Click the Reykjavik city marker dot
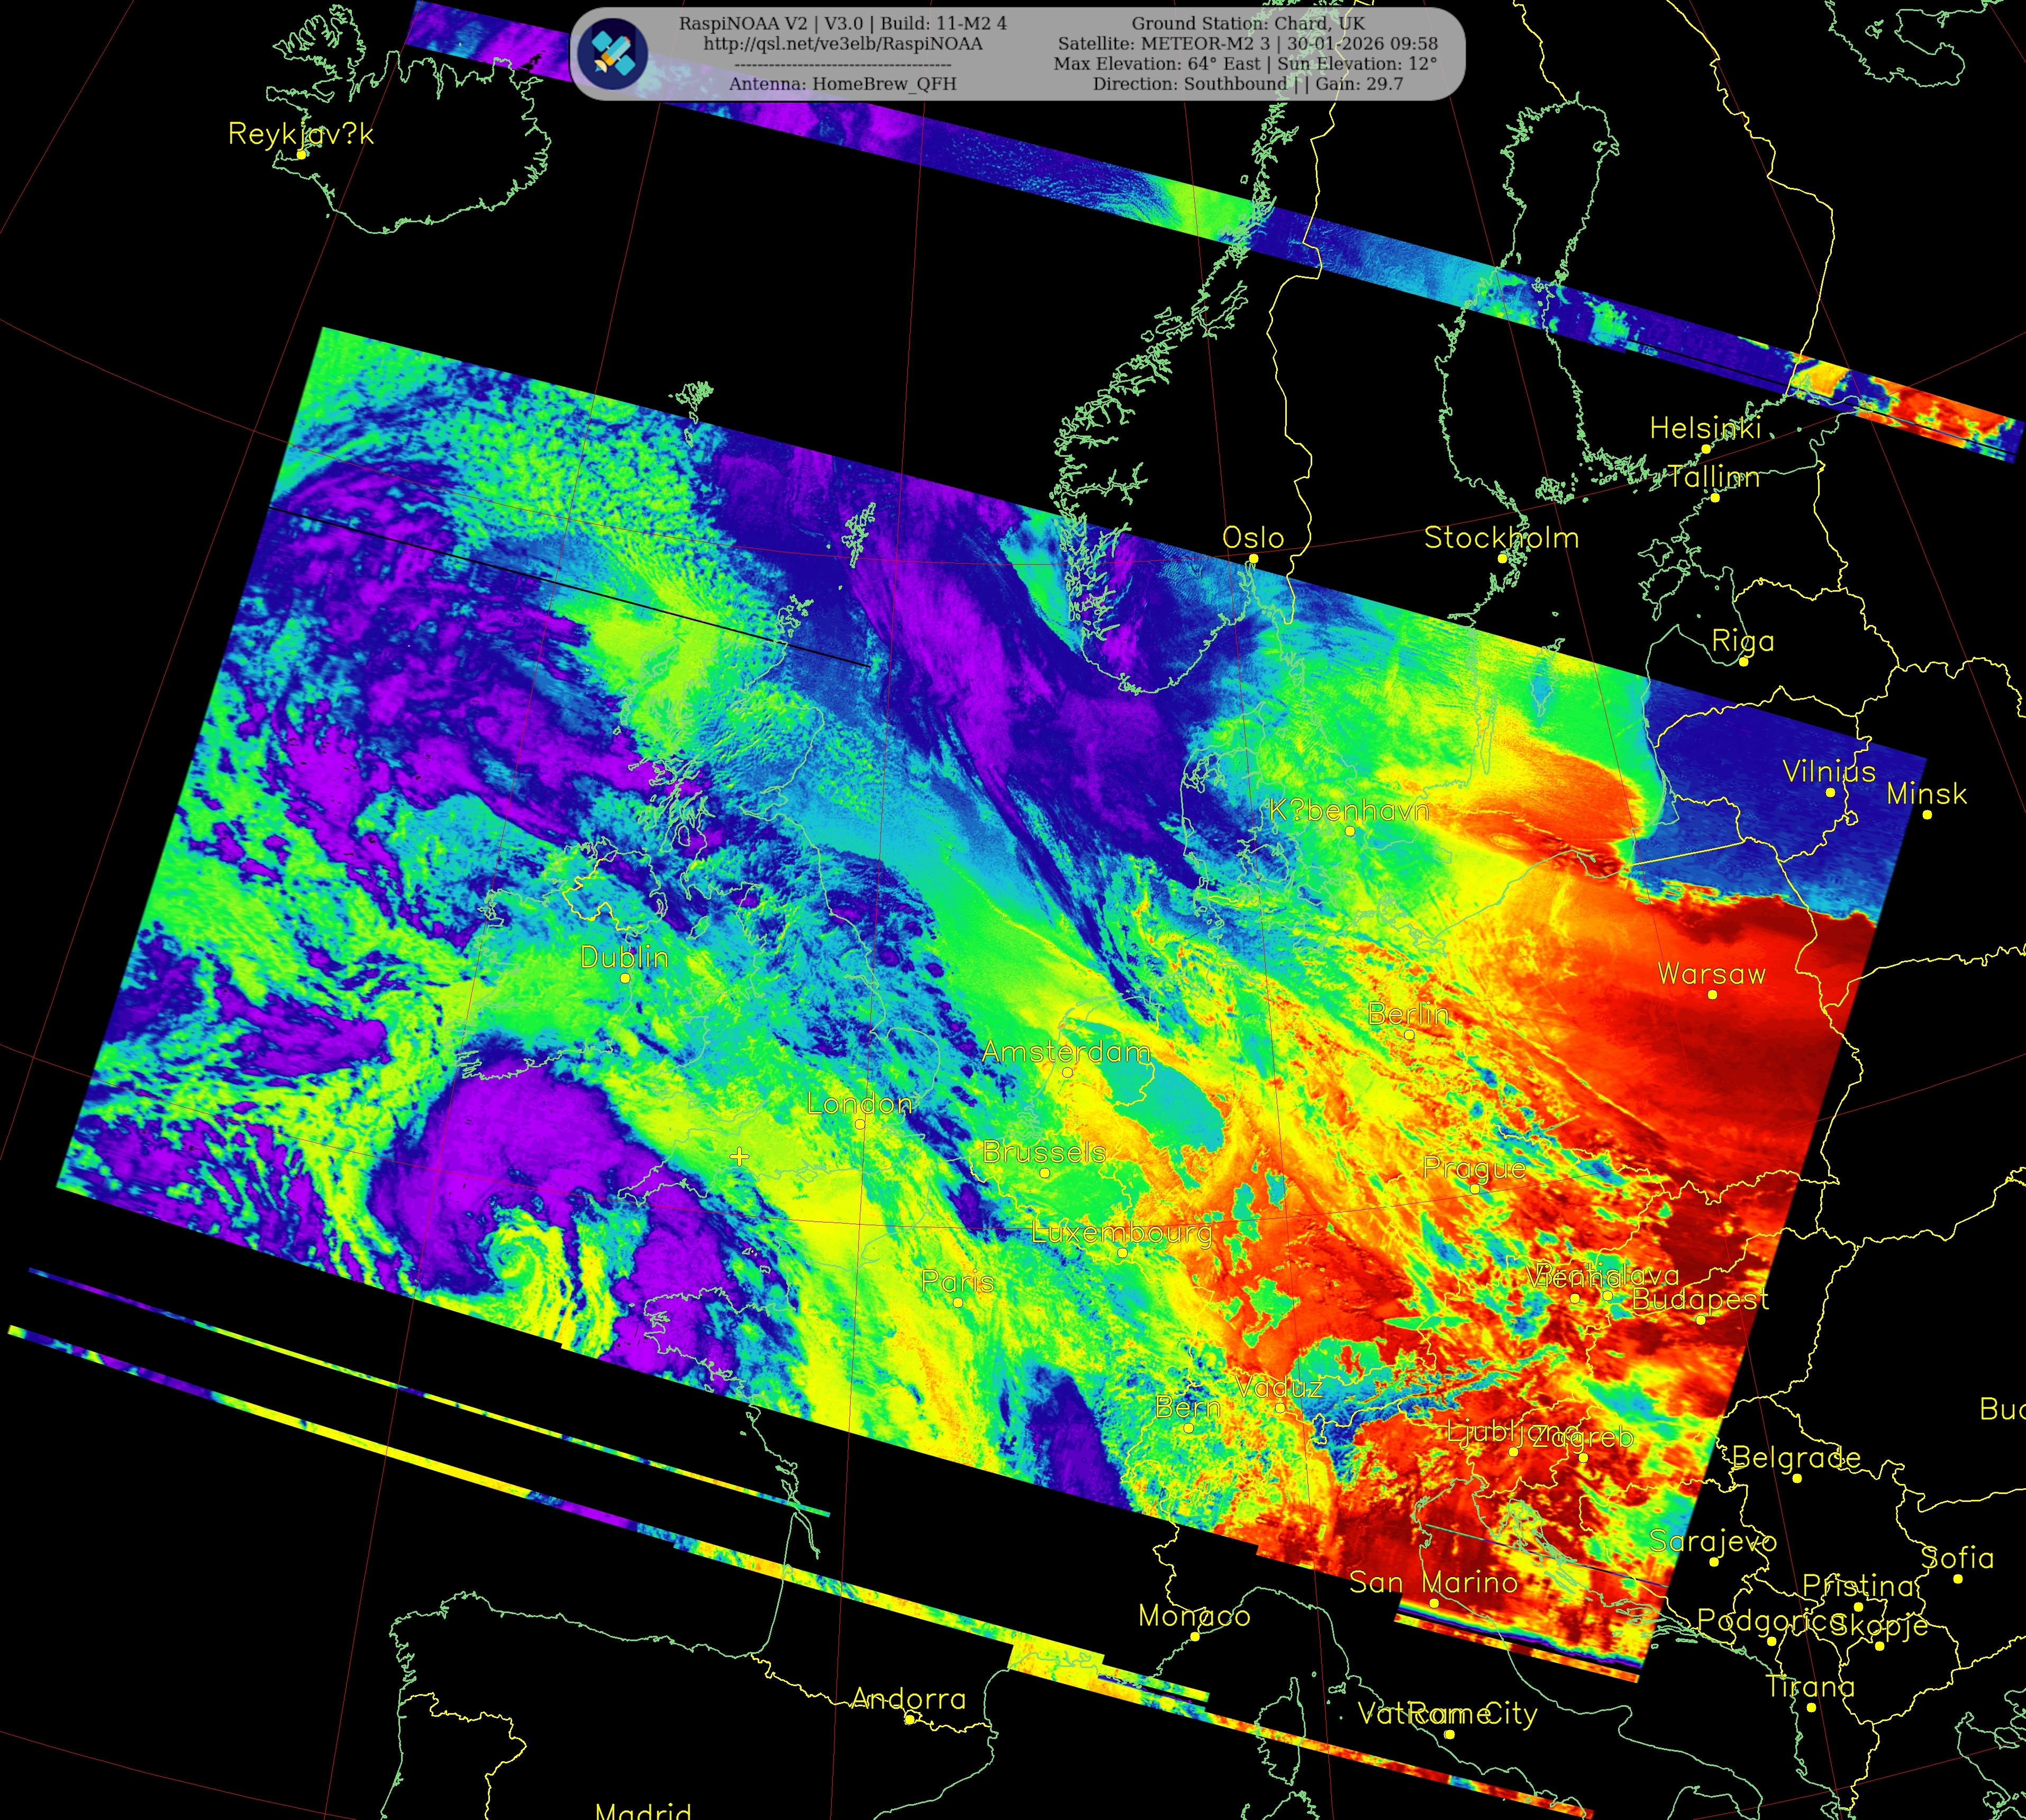This screenshot has width=2026, height=1820. coord(301,154)
